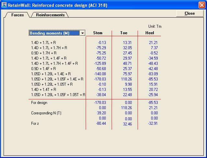Click the Close button

click(190, 13)
